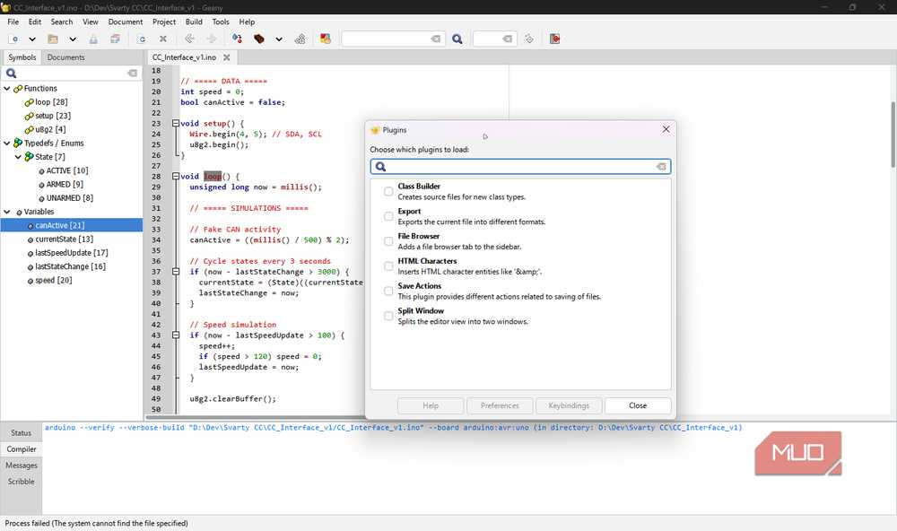Clear the goto line field
The image size is (897, 531).
tap(508, 39)
